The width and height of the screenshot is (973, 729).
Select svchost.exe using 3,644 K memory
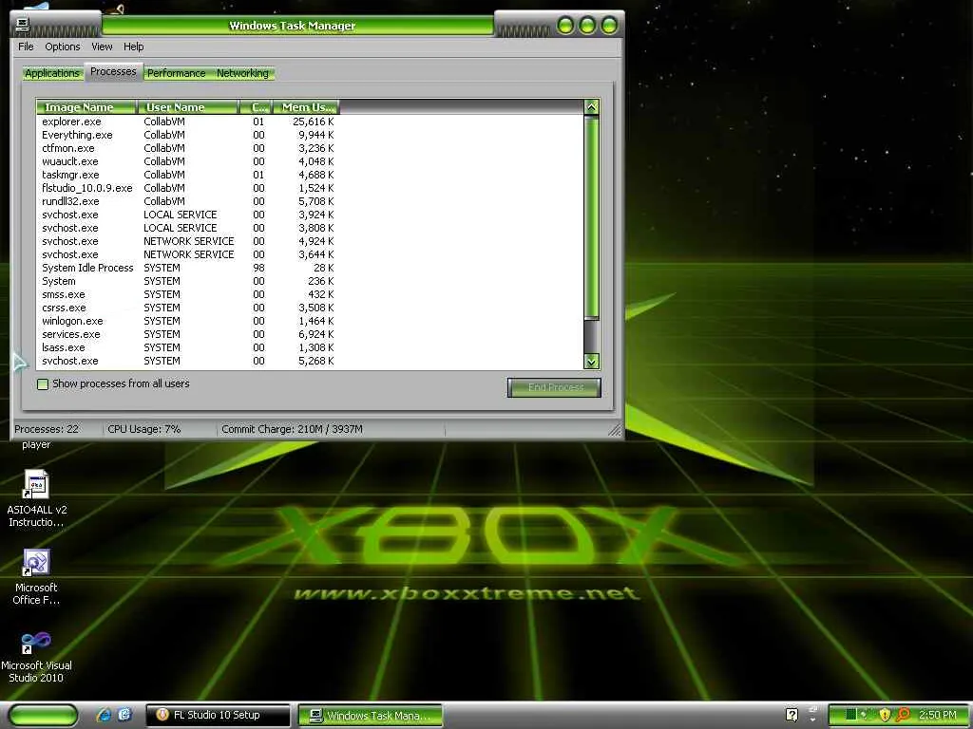tap(188, 254)
